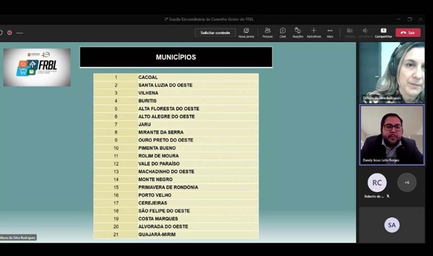Click the meeting title in the title bar
This screenshot has width=433, height=256.
pyautogui.click(x=209, y=19)
